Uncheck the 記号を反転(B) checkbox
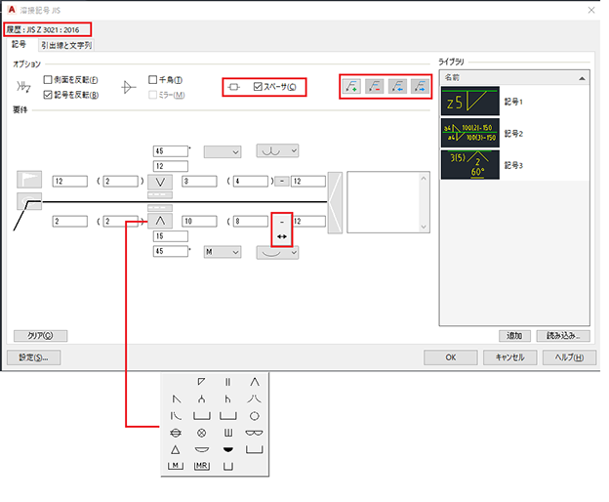This screenshot has width=609, height=502. tap(48, 95)
